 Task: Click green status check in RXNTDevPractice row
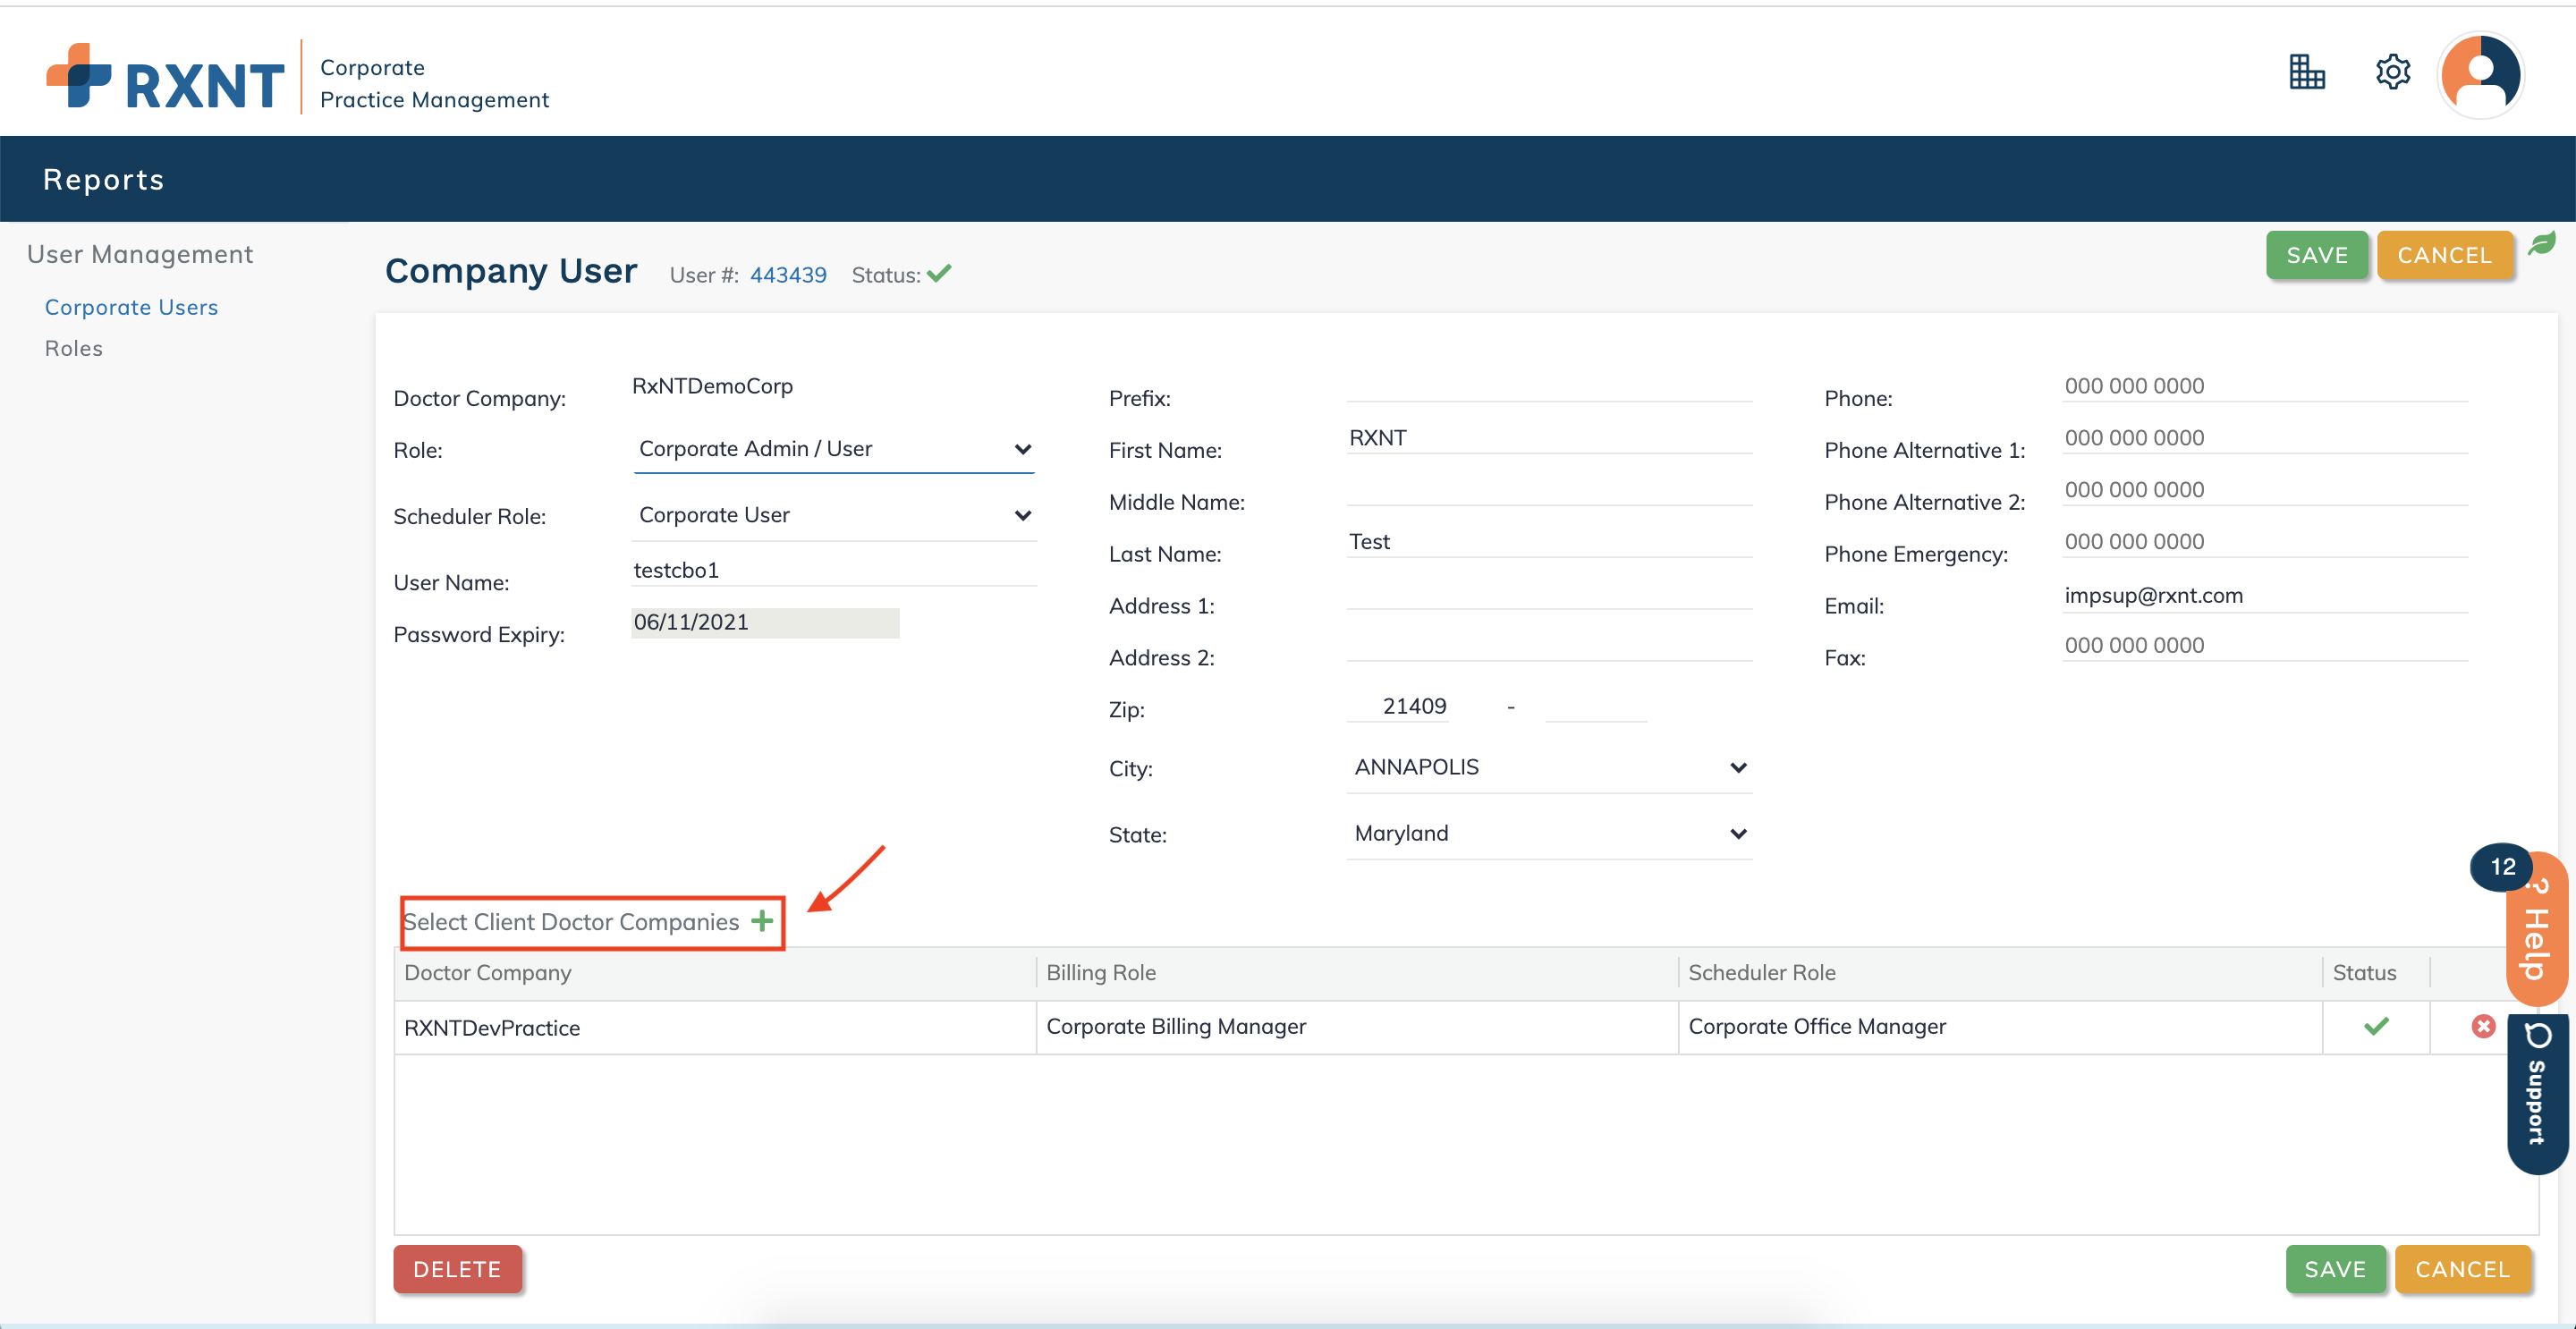2376,1026
